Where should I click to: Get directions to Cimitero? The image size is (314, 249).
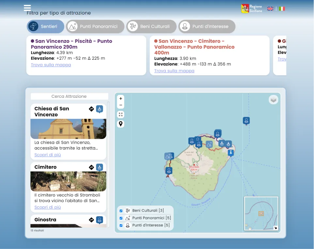pos(91,167)
